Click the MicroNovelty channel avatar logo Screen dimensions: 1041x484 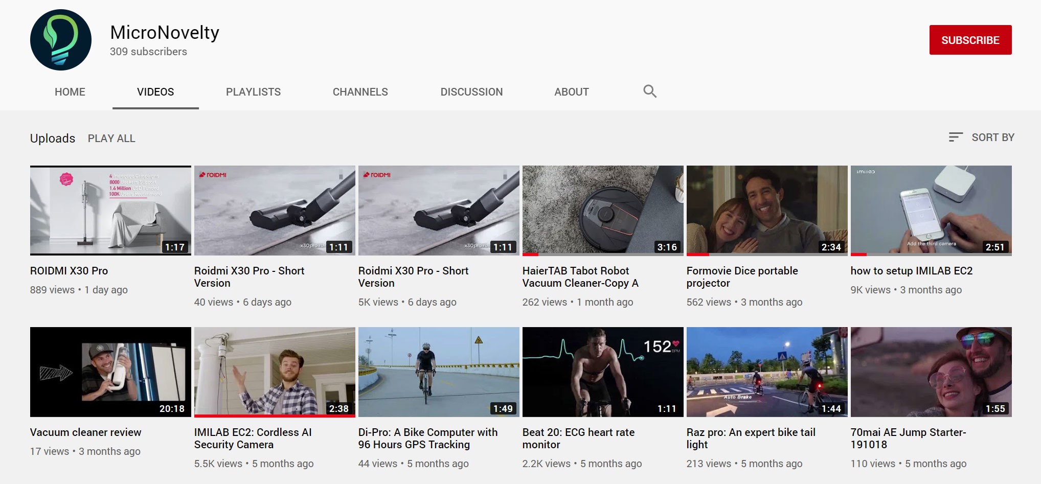(x=61, y=40)
